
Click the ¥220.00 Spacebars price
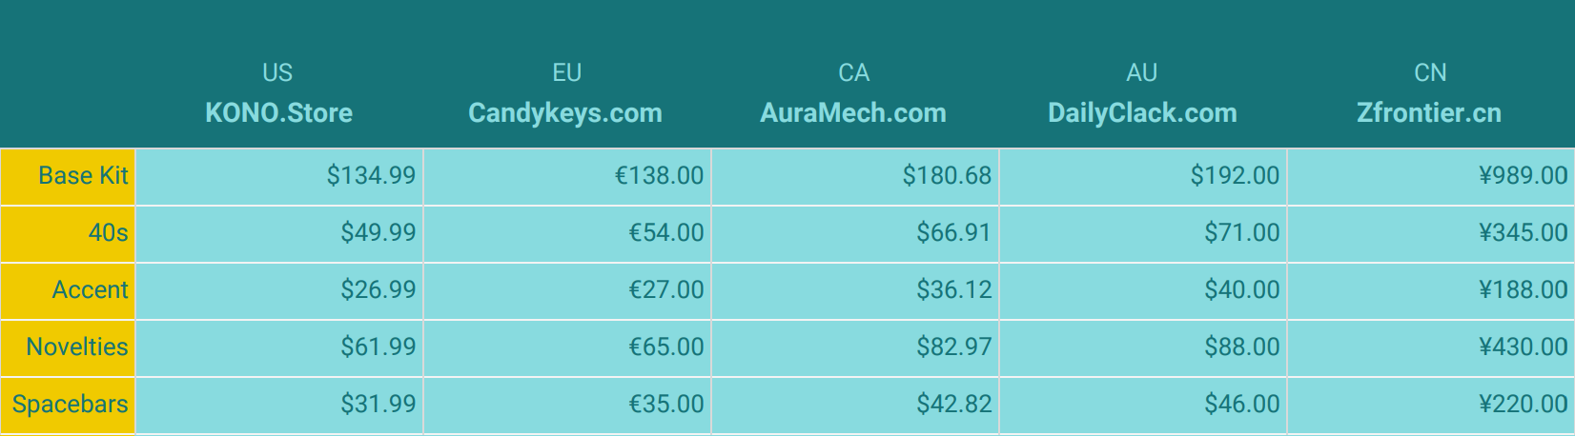tap(1431, 405)
